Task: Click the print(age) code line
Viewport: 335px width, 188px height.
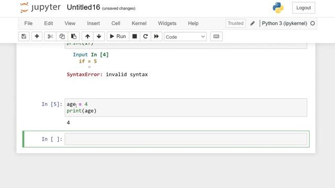Action: pyautogui.click(x=82, y=111)
